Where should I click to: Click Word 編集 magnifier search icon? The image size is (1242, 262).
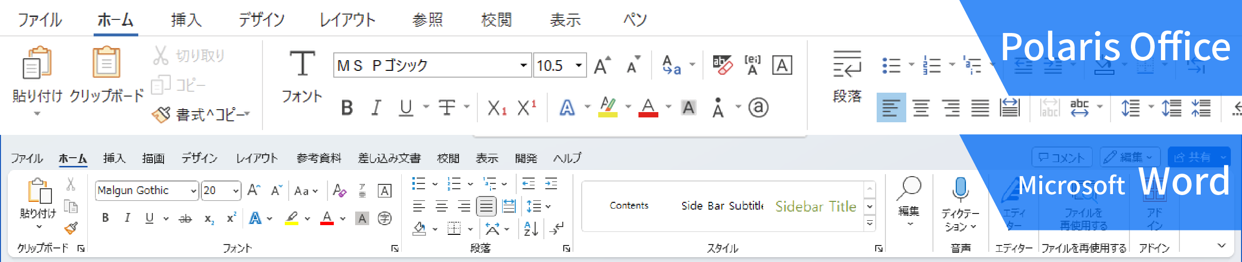point(909,188)
